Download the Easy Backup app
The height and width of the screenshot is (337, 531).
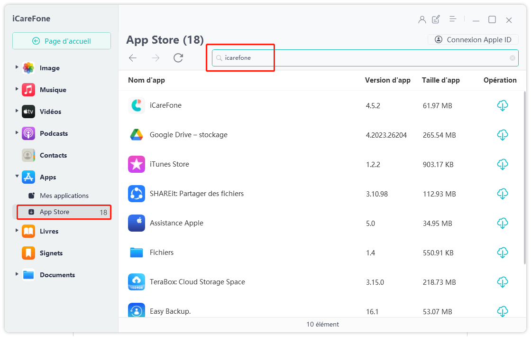(x=502, y=311)
